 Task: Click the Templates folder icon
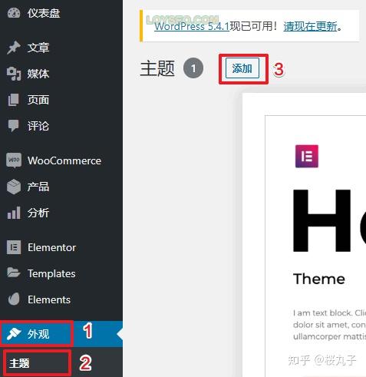pyautogui.click(x=14, y=273)
